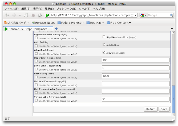
Task: Disable the Allow Graph Export checkbox
Action: [104, 53]
